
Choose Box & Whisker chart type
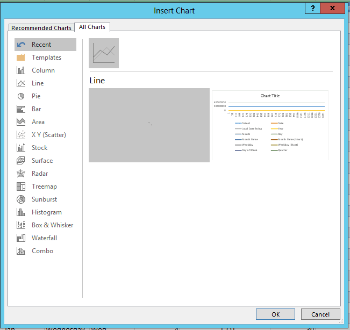(52, 225)
